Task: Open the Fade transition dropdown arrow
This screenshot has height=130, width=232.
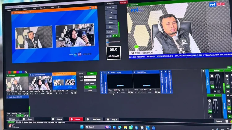Action: click(116, 17)
